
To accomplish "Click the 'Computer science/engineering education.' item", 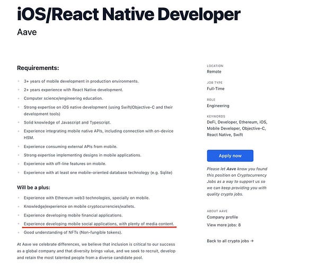I will point(63,98).
